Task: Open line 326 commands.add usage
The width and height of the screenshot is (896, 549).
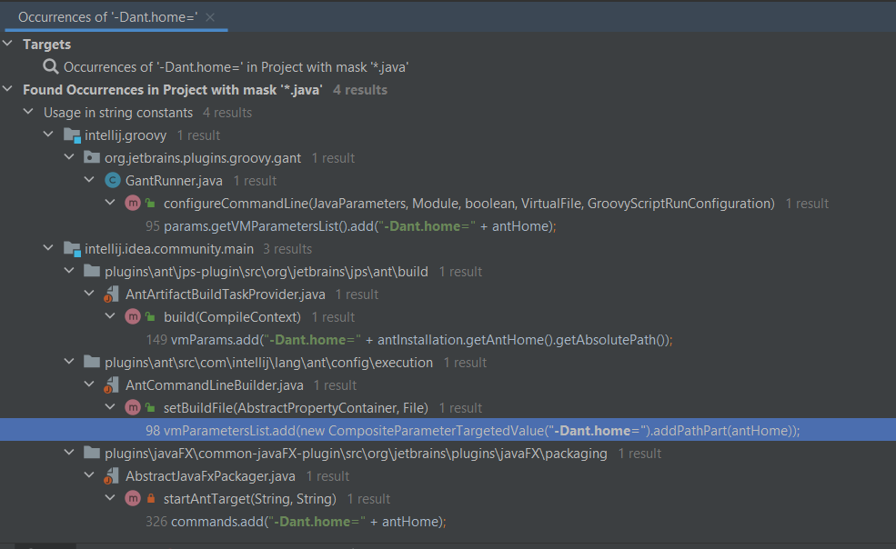Action: coord(296,522)
